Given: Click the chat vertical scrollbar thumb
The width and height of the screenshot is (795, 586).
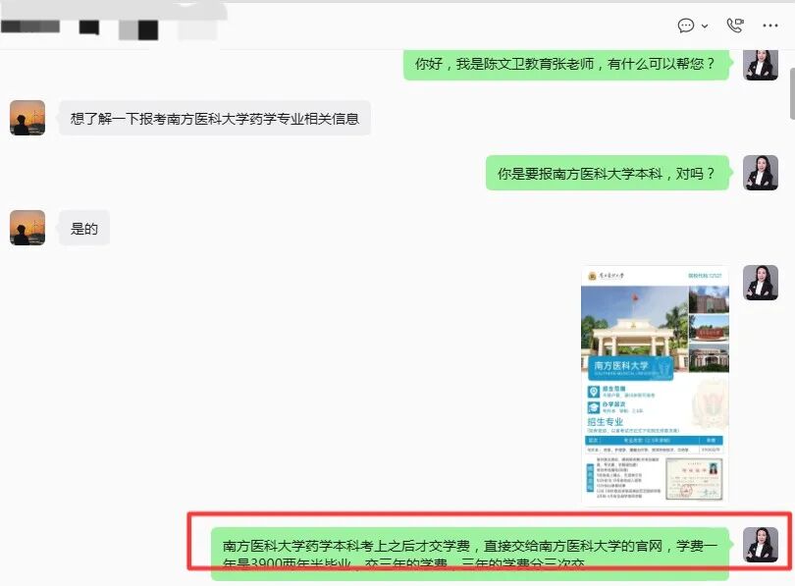Looking at the screenshot, I should click(792, 94).
